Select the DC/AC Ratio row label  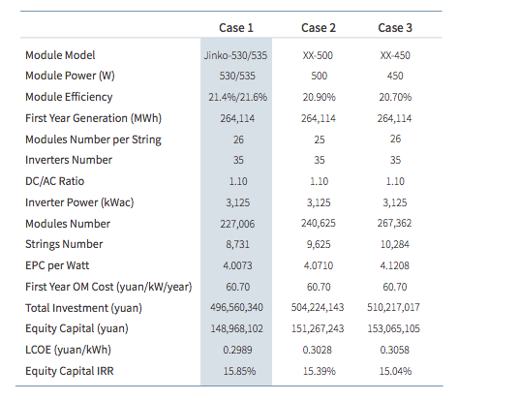click(x=55, y=181)
